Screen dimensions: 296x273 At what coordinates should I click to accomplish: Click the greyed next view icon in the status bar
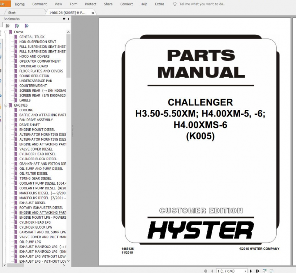coord(272,271)
